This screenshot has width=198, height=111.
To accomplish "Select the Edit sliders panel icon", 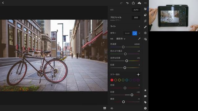I will pos(145,9).
